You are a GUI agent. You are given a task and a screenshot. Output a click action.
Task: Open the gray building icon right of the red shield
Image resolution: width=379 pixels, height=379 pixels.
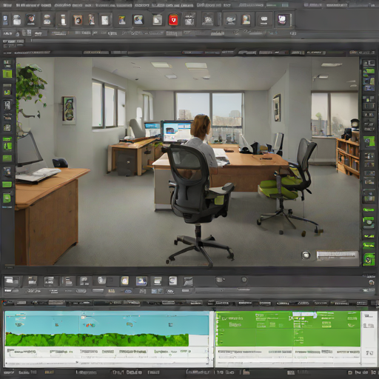pyautogui.click(x=189, y=20)
